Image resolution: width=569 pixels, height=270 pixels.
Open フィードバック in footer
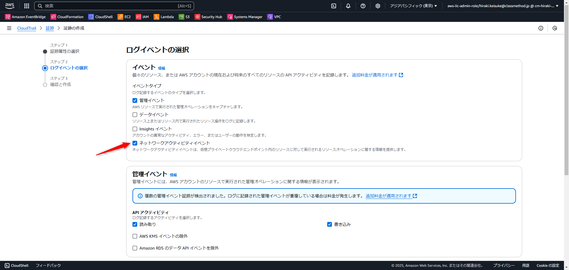[48, 266]
